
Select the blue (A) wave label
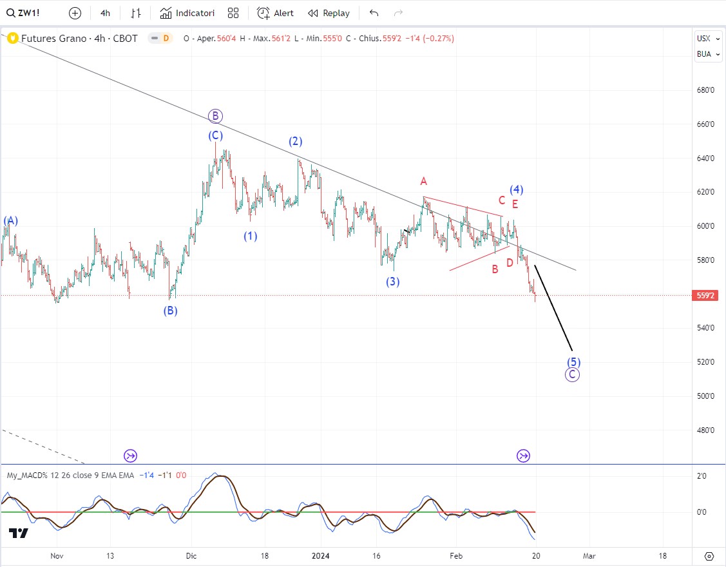(x=11, y=220)
